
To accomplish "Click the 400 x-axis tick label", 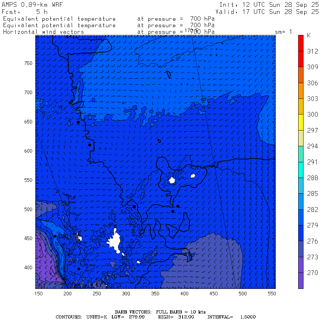I will tap(184, 294).
